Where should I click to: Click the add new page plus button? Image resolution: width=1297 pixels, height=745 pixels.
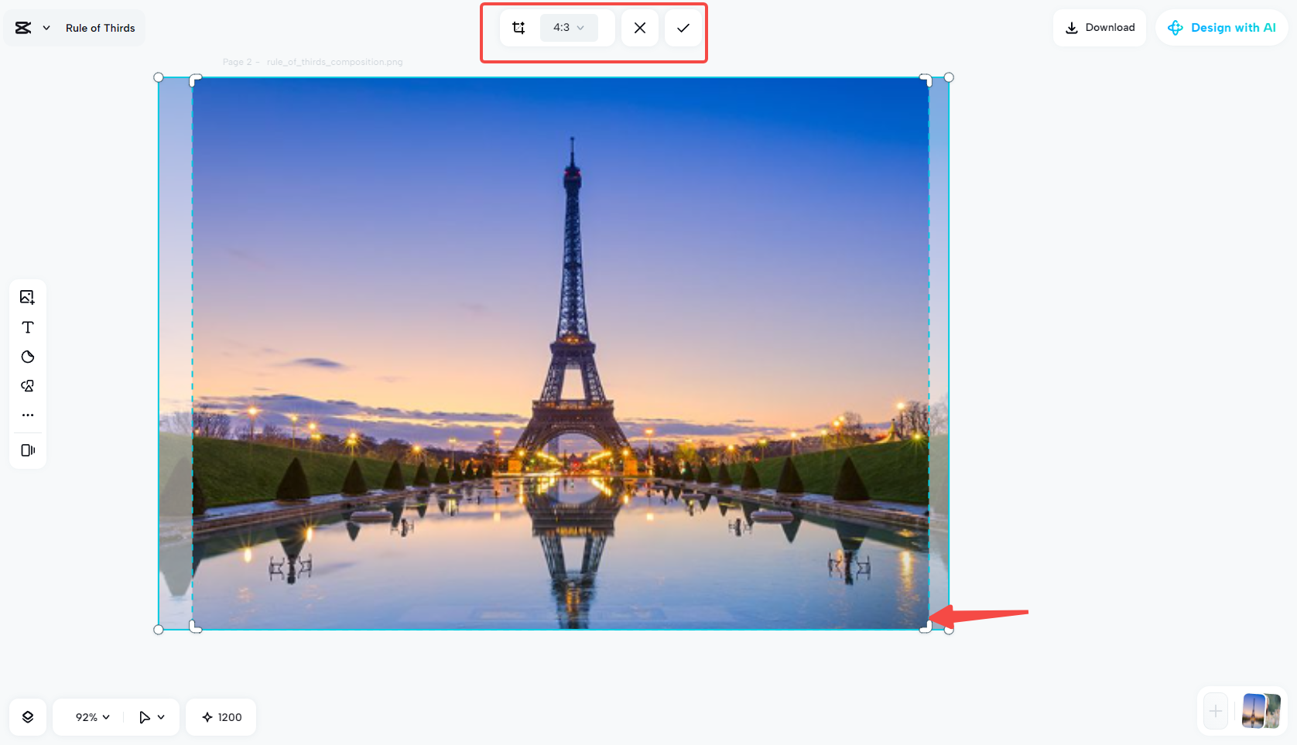pos(1216,711)
